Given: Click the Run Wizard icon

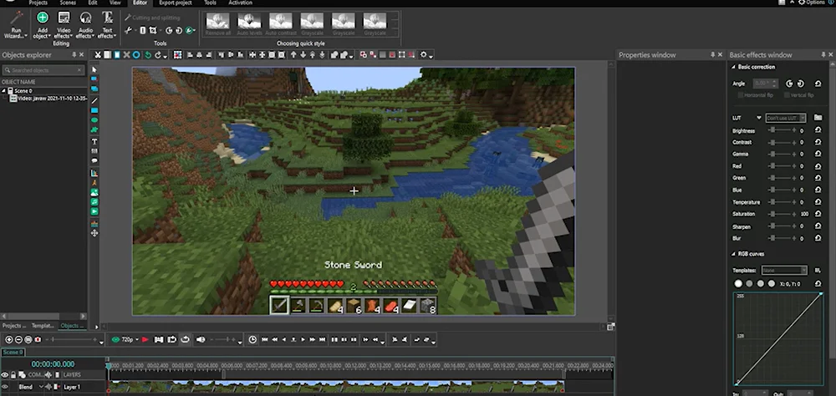Looking at the screenshot, I should [x=16, y=18].
